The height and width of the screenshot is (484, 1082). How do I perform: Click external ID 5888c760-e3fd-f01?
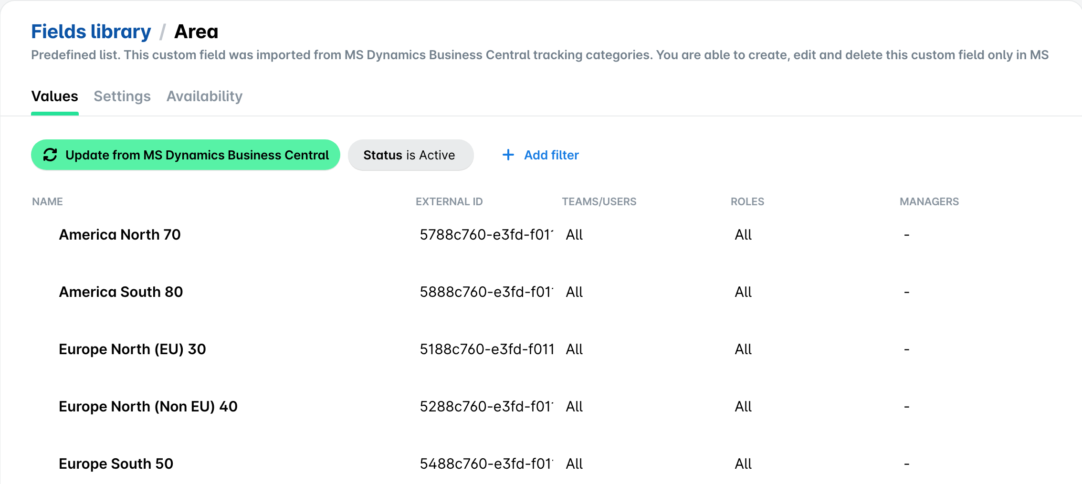(486, 292)
